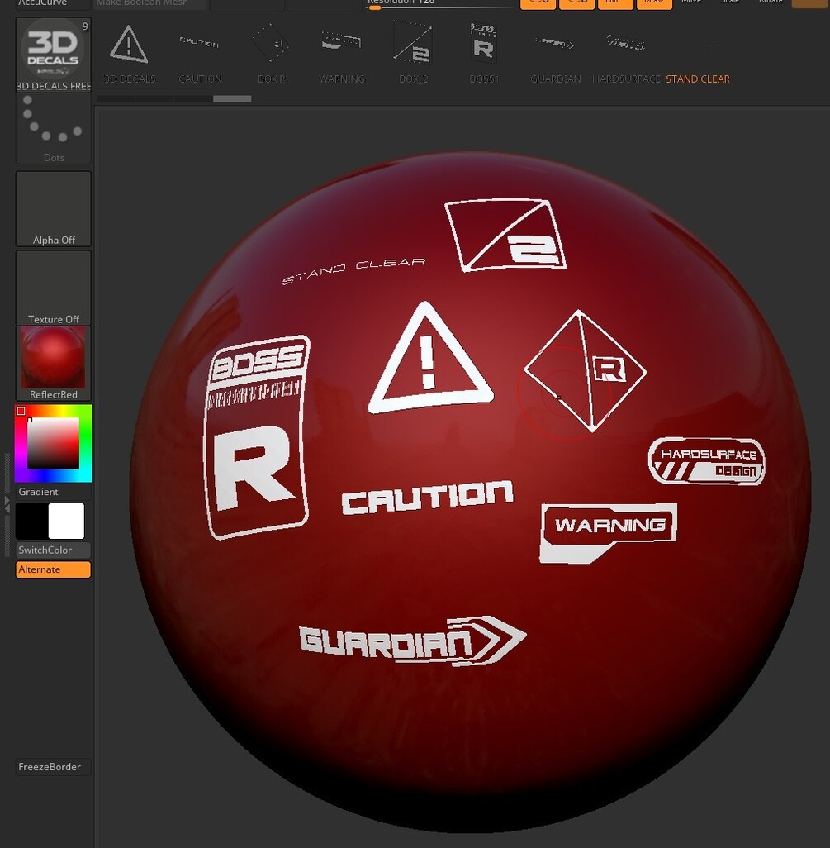Pick the GUARDIAN decal brush

556,53
